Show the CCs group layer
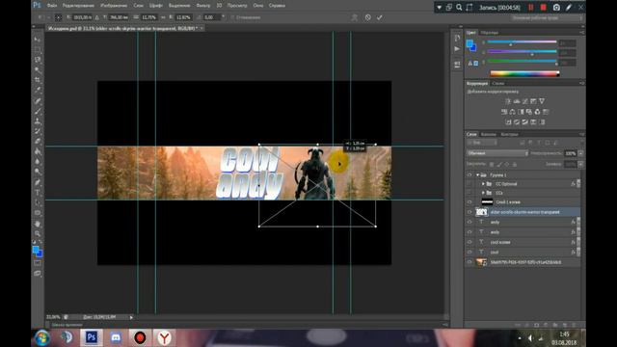Viewport: 617px width, 347px height. coord(469,193)
